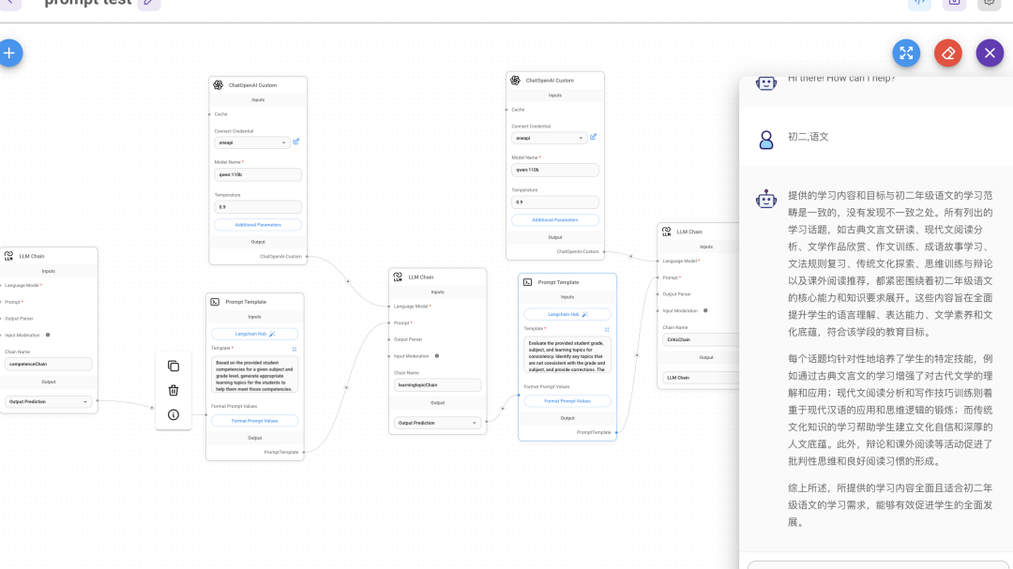This screenshot has height=569, width=1013.
Task: Open Output Prediction dropdown on competenceChain
Action: click(x=47, y=399)
